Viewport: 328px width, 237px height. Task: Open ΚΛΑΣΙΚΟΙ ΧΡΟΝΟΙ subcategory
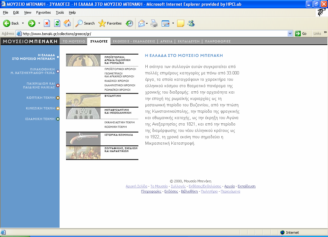click(117, 81)
